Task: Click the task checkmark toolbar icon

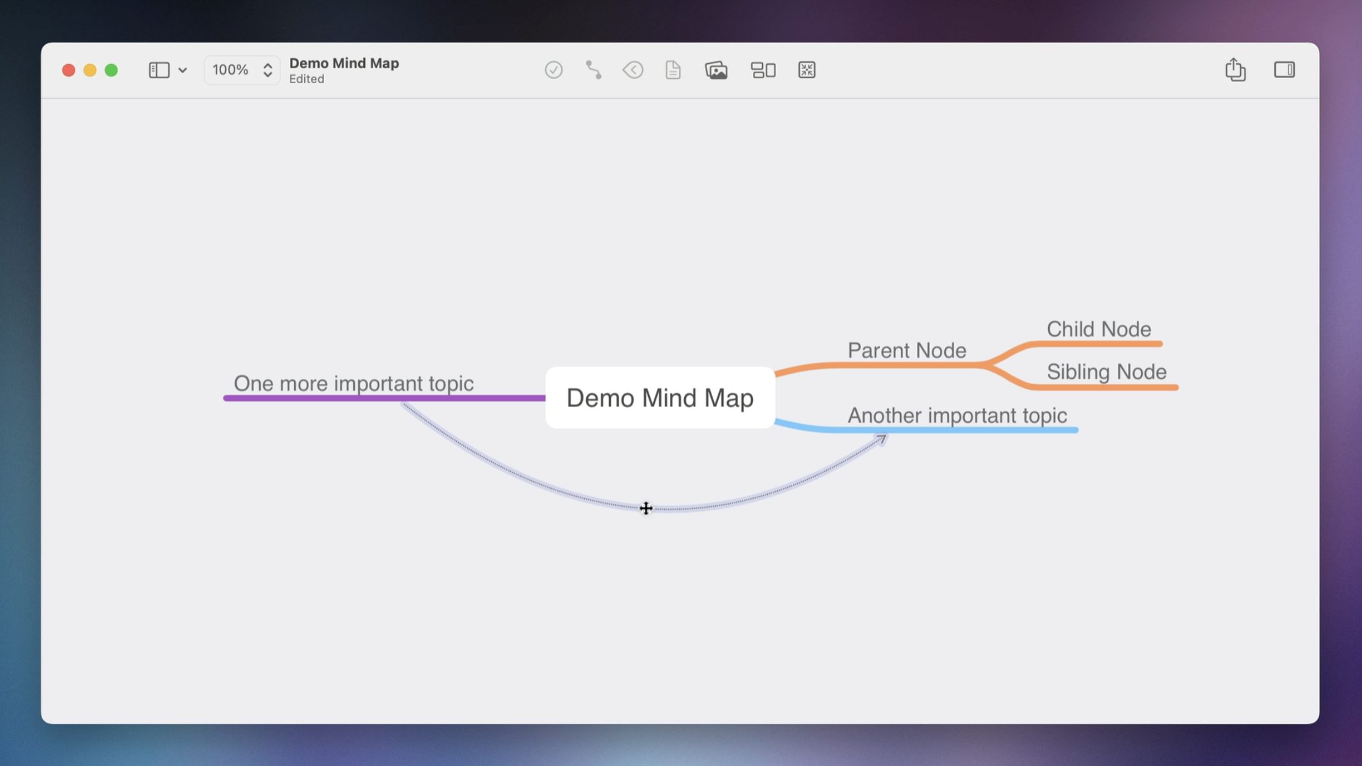Action: pos(553,70)
